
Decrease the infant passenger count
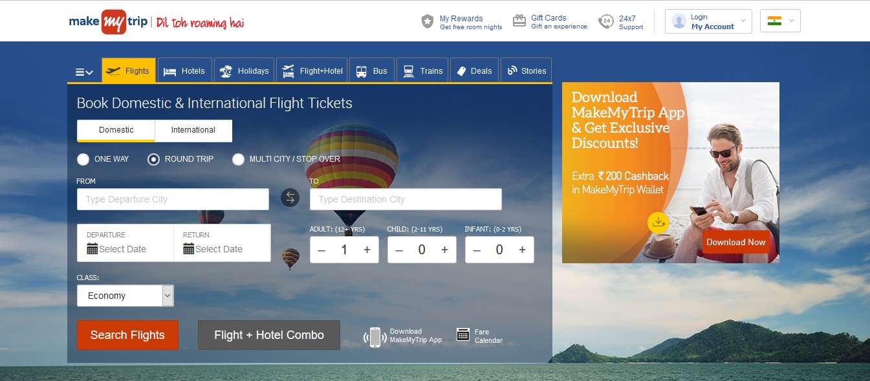(477, 250)
